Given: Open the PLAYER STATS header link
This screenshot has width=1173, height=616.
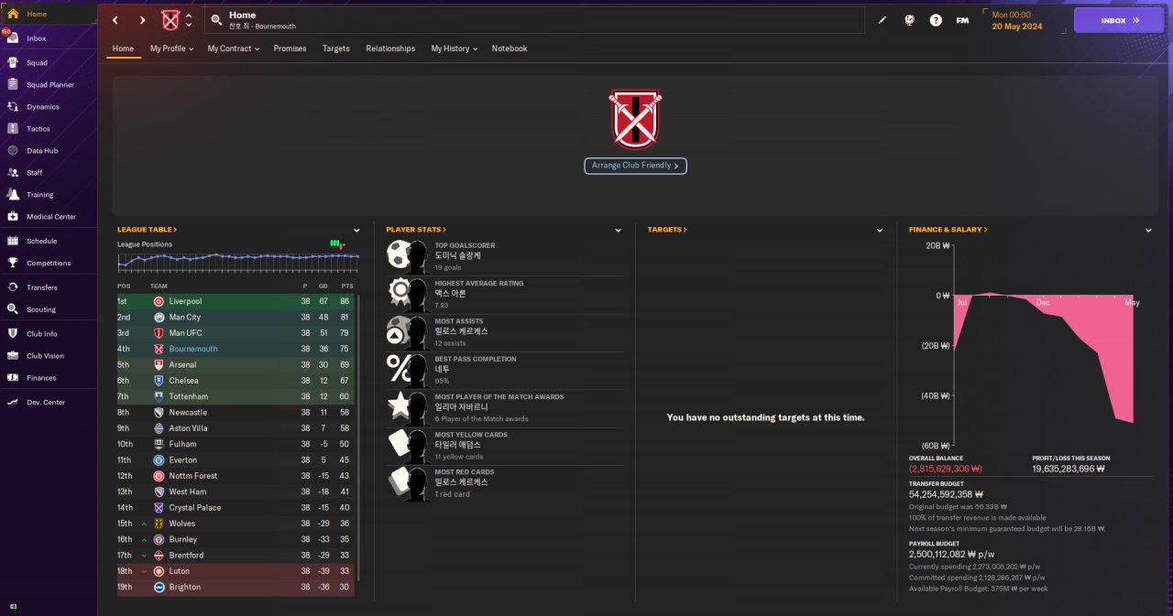Looking at the screenshot, I should (416, 230).
